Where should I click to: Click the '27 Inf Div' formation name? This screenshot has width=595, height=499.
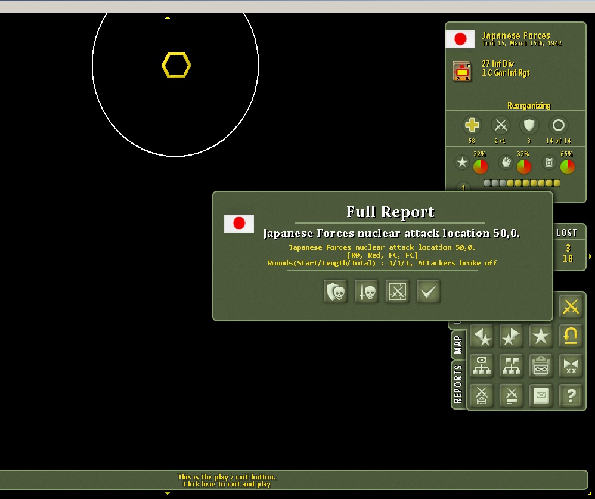[498, 64]
